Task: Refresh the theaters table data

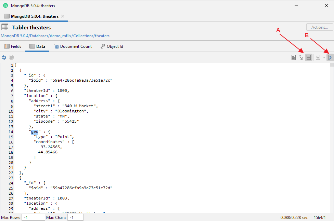Action: (x=3, y=57)
